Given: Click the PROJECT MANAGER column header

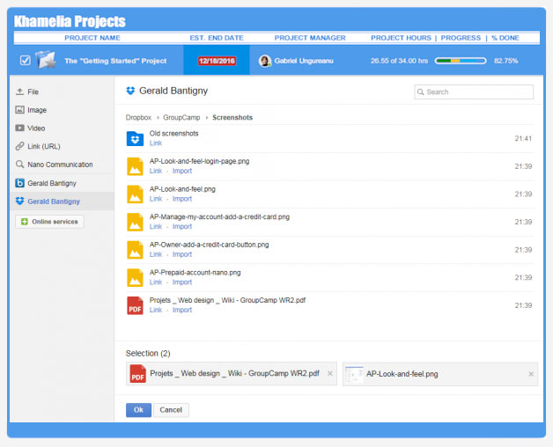Looking at the screenshot, I should [310, 38].
